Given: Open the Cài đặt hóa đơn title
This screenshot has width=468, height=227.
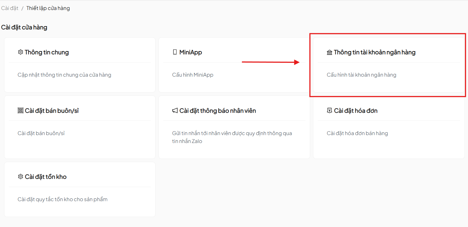Looking at the screenshot, I should [x=356, y=111].
